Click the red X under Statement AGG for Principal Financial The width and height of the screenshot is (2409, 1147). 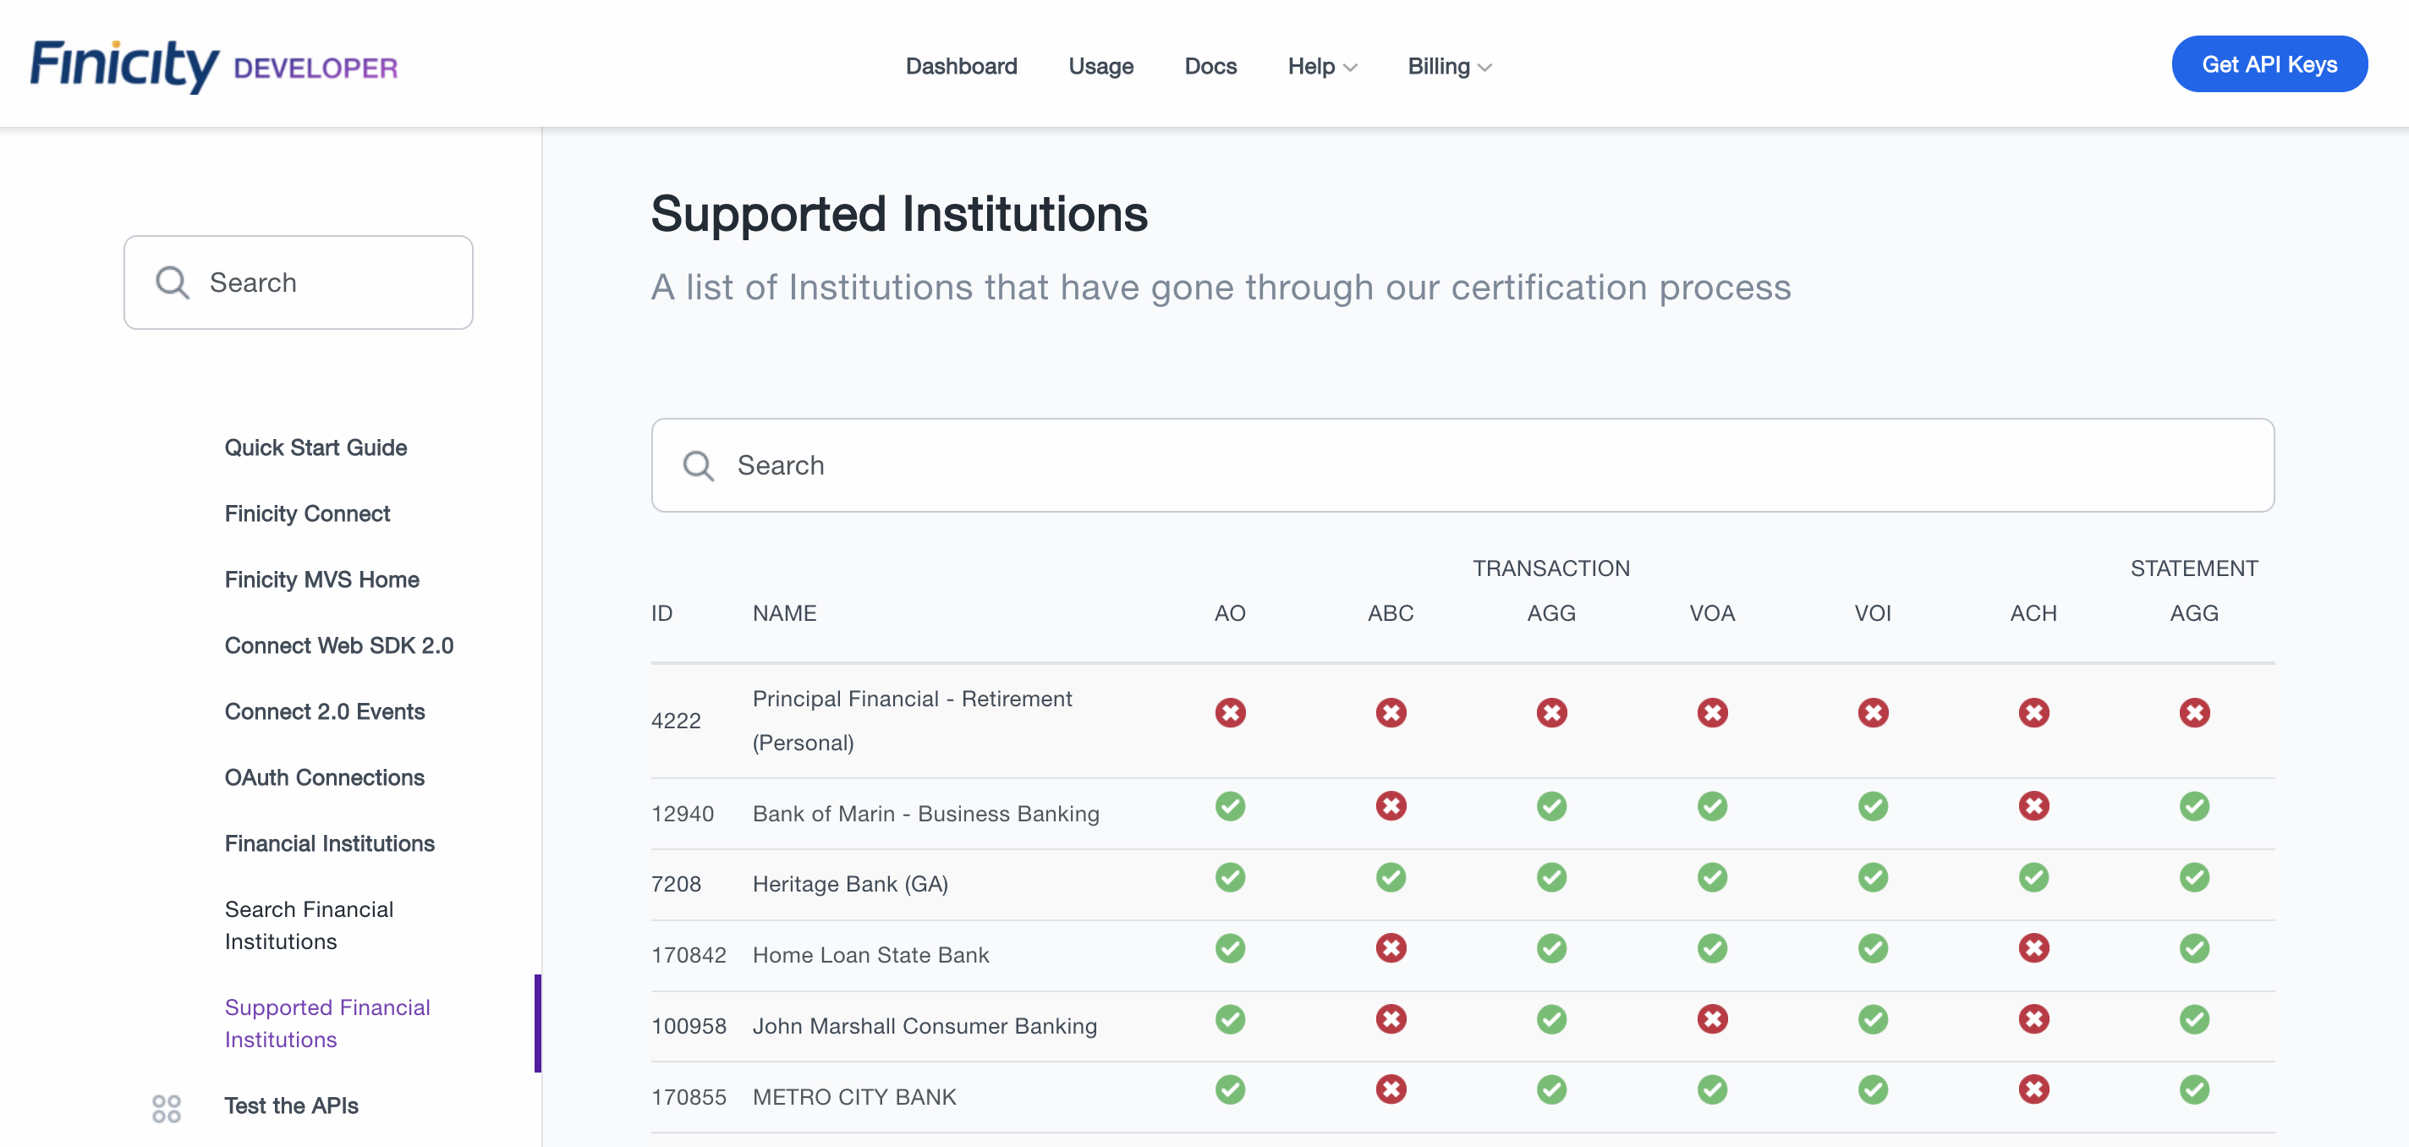pos(2194,713)
